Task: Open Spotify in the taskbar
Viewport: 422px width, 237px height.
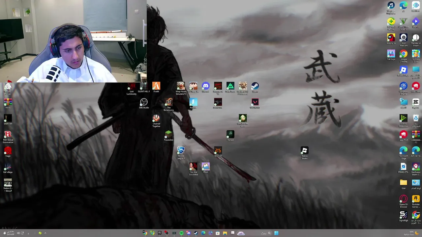Action: click(181, 233)
